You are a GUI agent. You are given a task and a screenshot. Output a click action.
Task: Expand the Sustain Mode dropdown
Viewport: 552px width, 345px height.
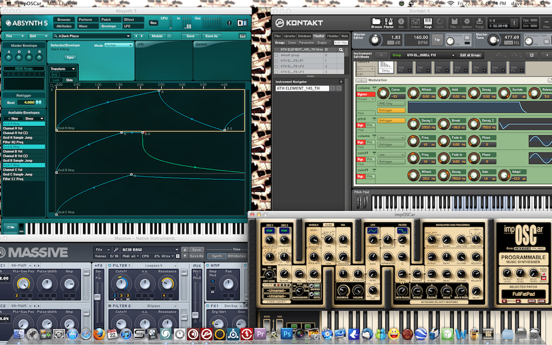(x=119, y=45)
